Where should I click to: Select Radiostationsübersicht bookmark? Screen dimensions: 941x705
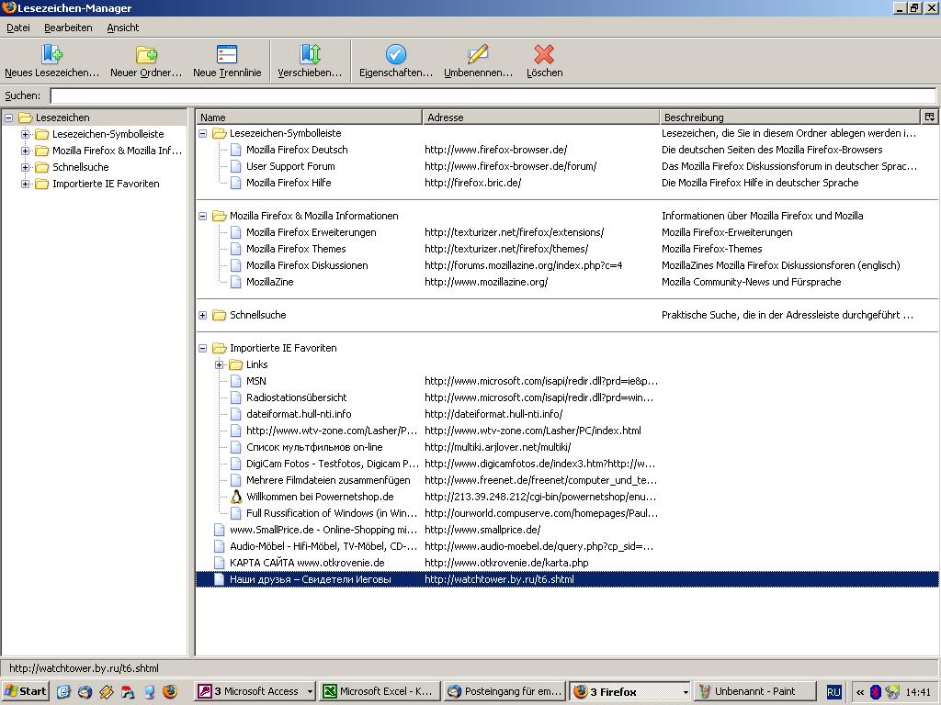point(297,397)
